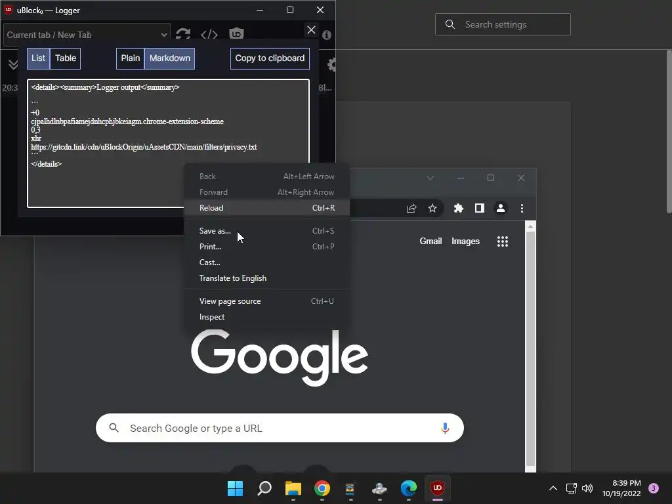Select Translate to English menu entry
This screenshot has width=672, height=504.
pyautogui.click(x=266, y=278)
